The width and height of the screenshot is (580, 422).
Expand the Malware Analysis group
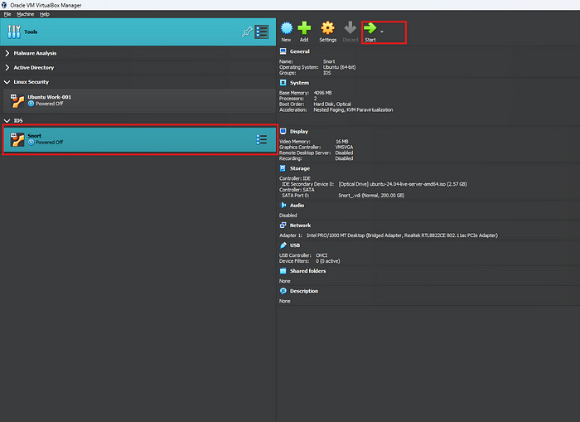pos(7,53)
